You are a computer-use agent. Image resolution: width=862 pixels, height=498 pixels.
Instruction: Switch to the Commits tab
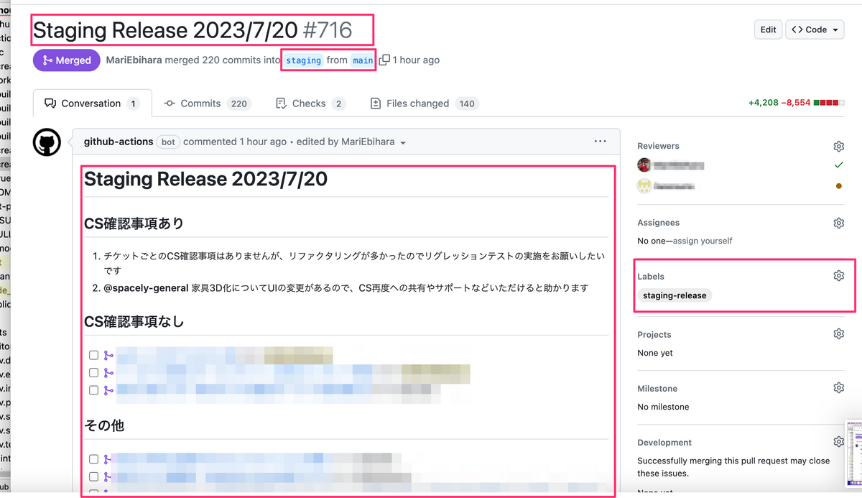pos(201,103)
